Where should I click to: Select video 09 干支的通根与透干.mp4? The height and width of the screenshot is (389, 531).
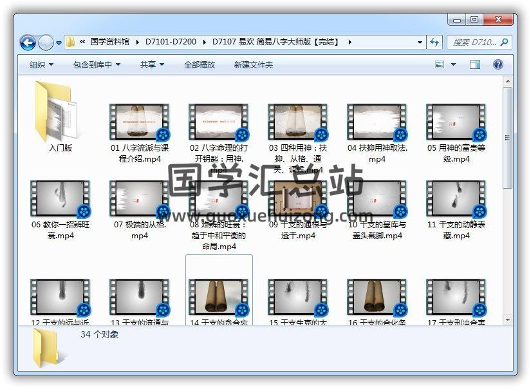click(297, 210)
